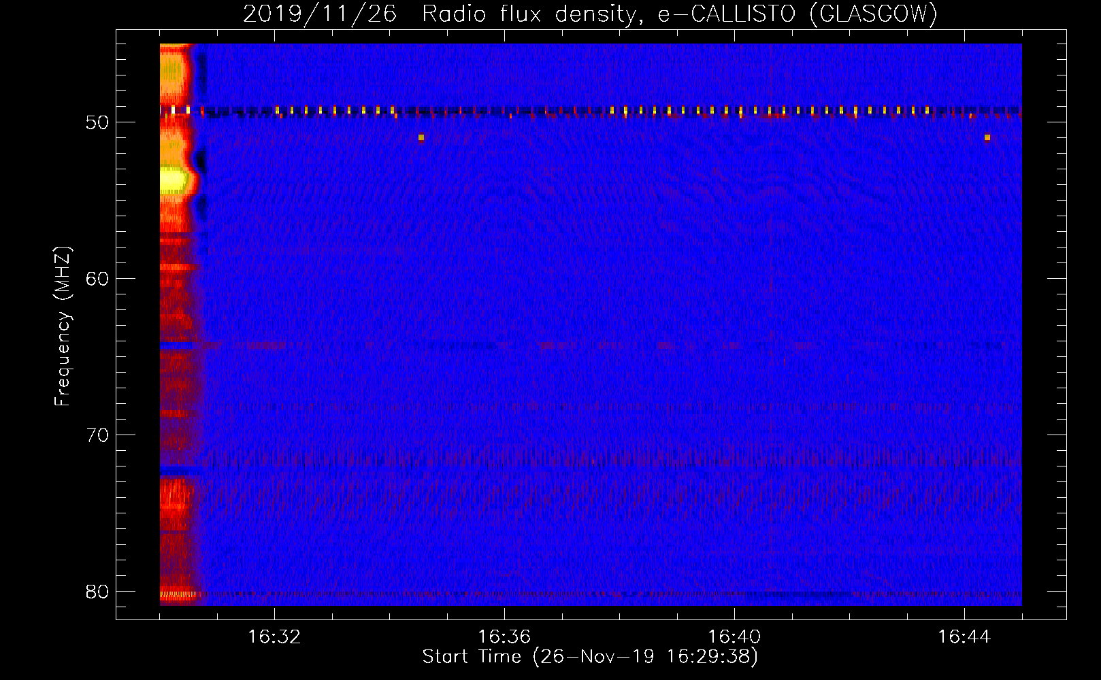The height and width of the screenshot is (680, 1101).
Task: Click the plot title '2019/11/26 Radio flux density, e-CALLISTO (GLASGOW)'
Action: coord(590,14)
